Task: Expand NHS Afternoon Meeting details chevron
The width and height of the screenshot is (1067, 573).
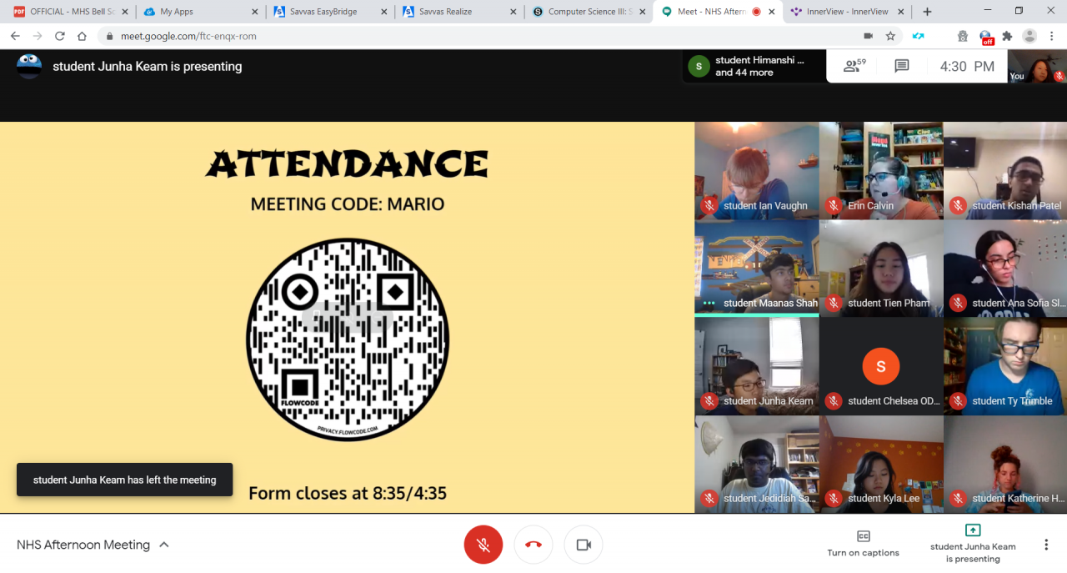Action: [164, 545]
